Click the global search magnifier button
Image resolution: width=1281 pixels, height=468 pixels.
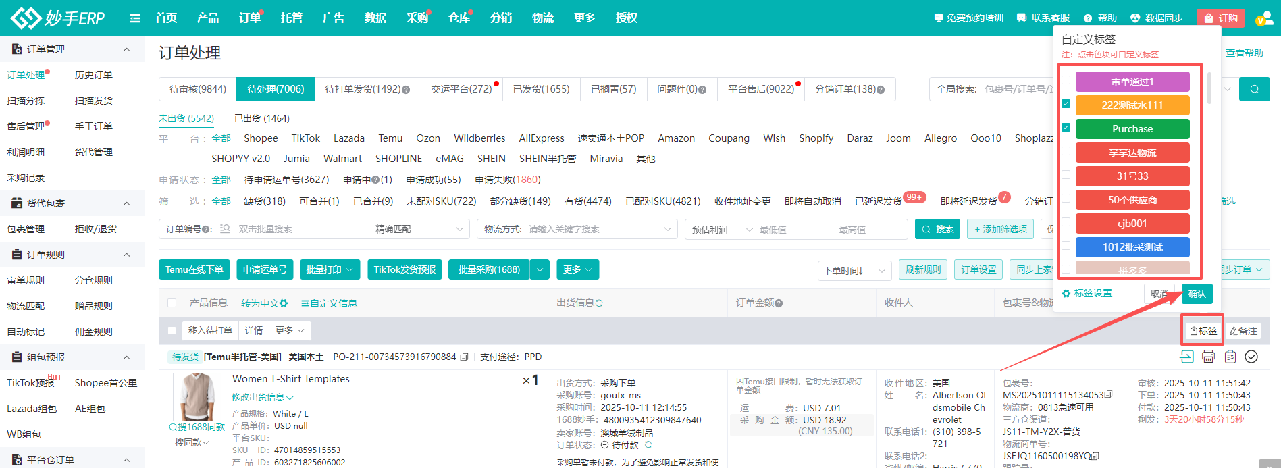tap(1254, 89)
